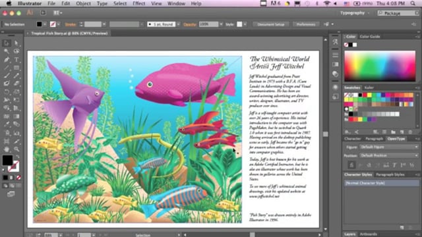The image size is (422, 237).
Task: Click the Preferences button
Action: pos(306,24)
